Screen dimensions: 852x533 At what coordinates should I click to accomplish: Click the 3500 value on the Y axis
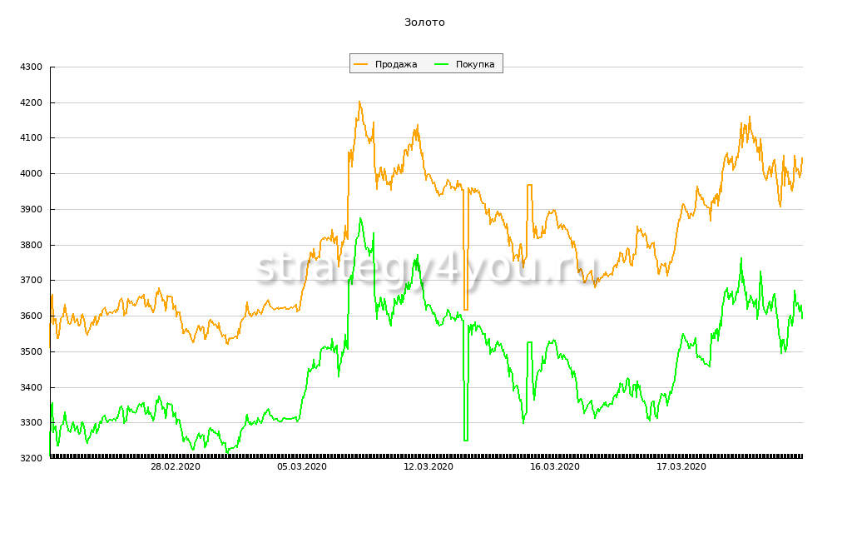click(30, 351)
